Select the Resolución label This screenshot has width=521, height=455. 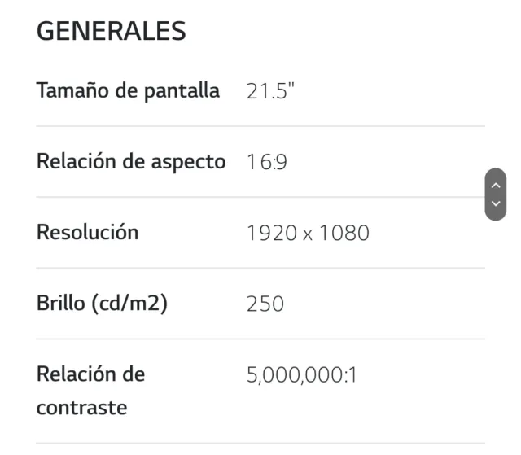point(87,232)
